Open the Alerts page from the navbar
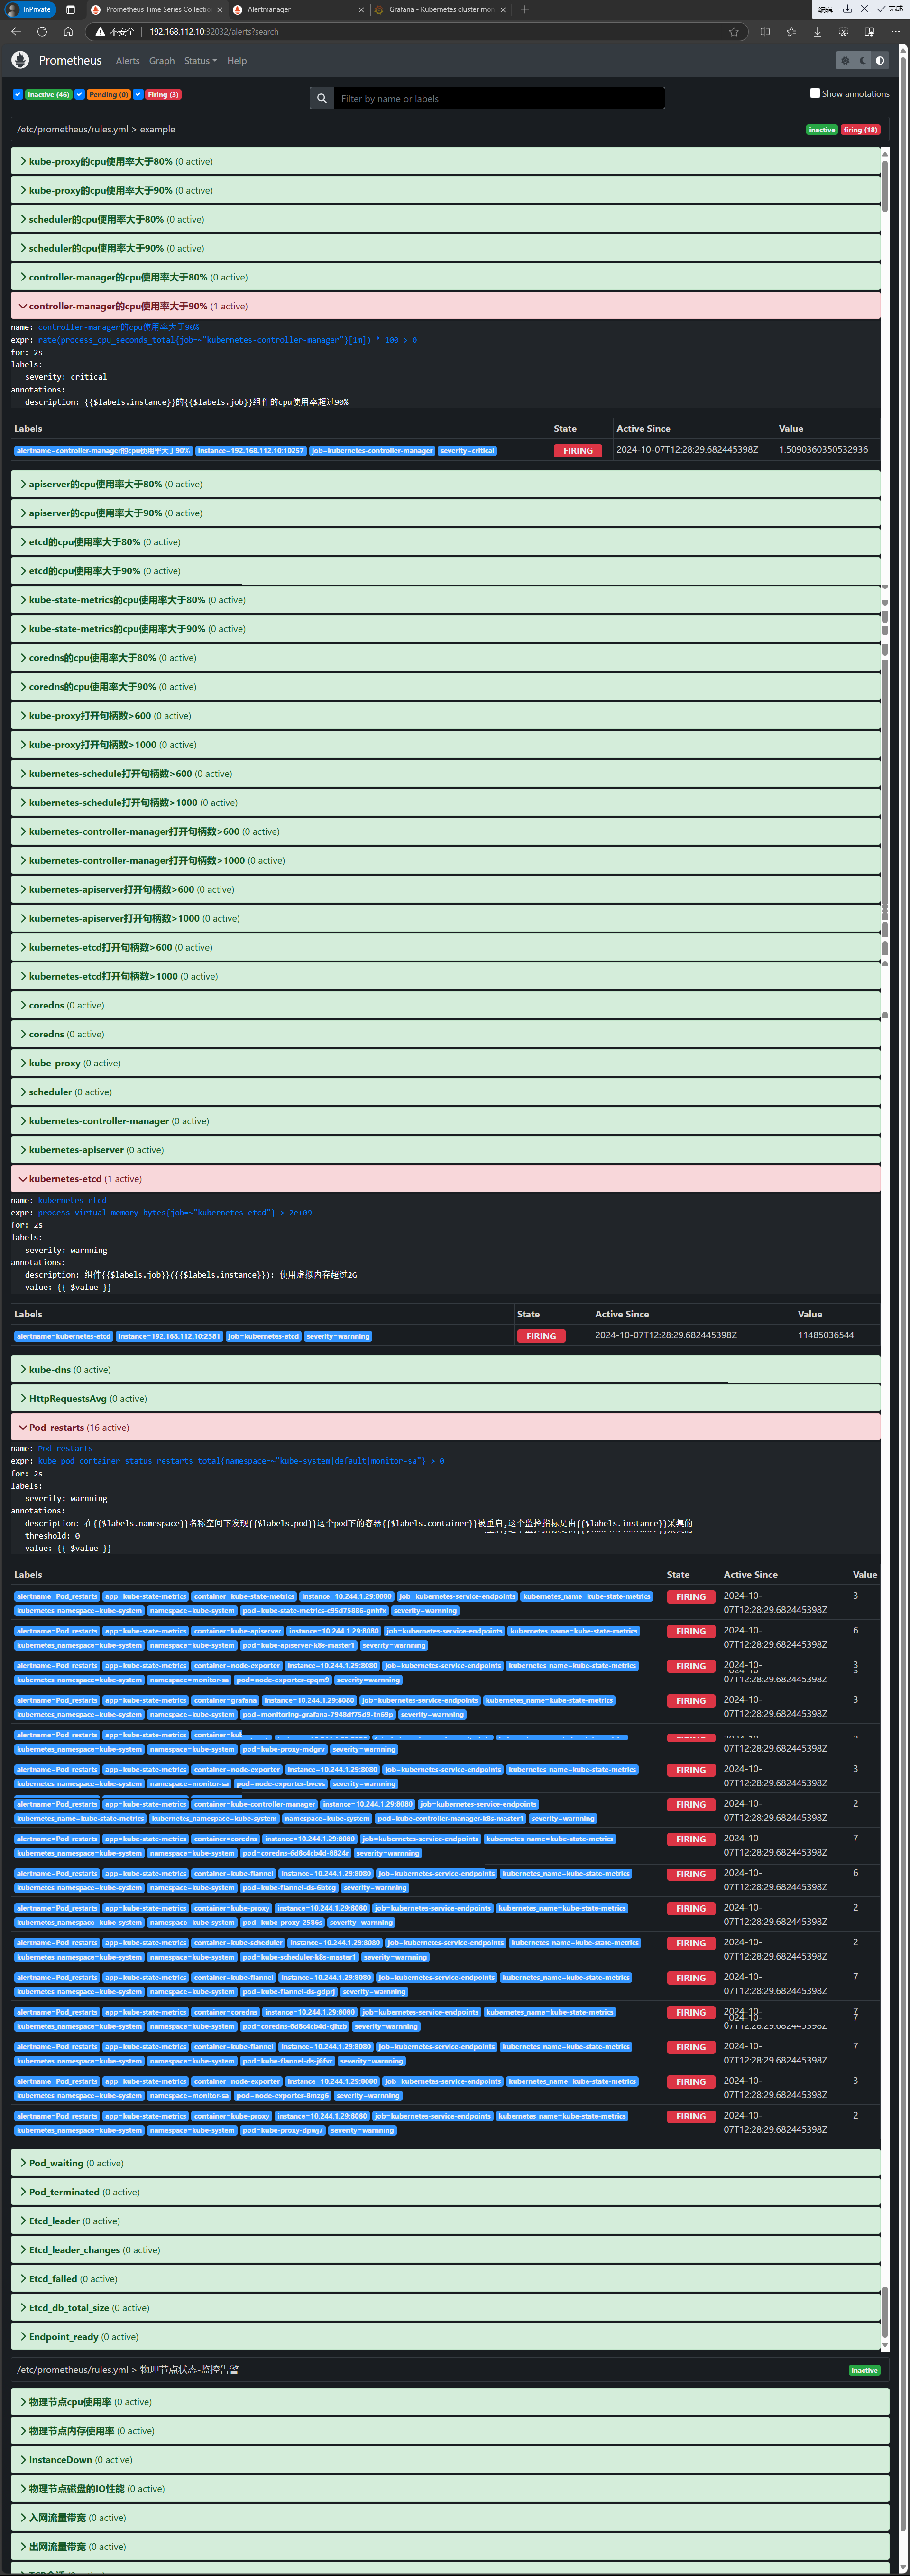Image resolution: width=910 pixels, height=2576 pixels. pos(128,61)
